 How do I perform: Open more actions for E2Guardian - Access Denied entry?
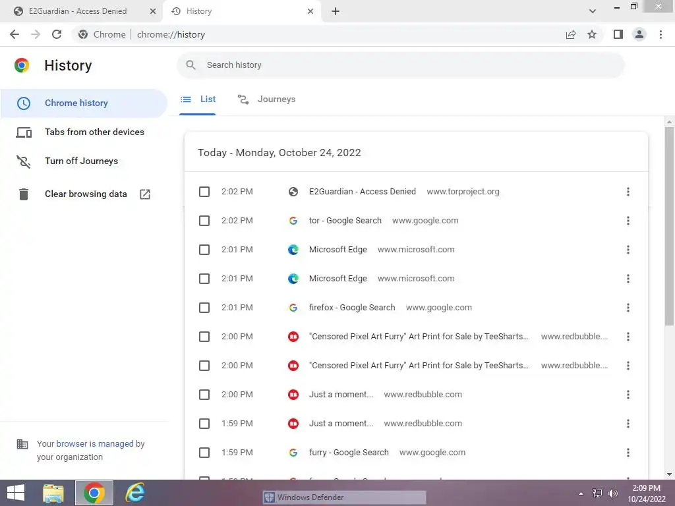click(x=628, y=192)
